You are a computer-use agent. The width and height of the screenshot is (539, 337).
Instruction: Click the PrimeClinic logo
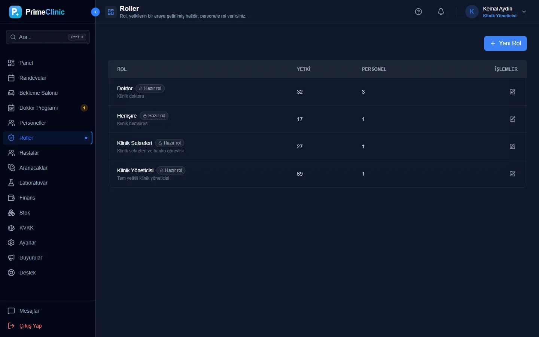37,12
